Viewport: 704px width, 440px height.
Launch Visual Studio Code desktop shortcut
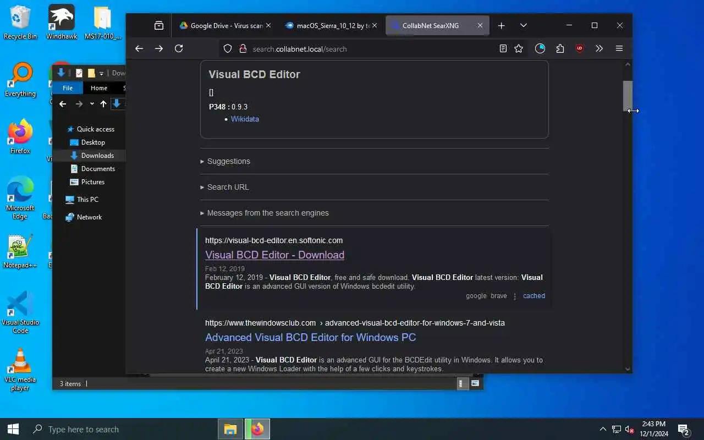20,312
